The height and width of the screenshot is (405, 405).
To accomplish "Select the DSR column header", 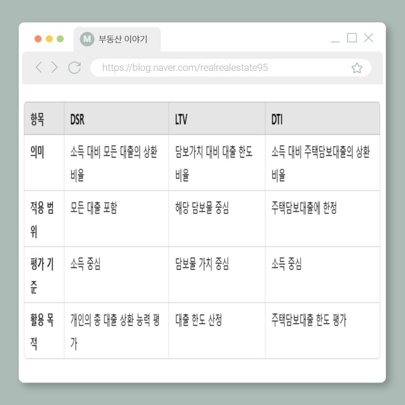I will 117,119.
